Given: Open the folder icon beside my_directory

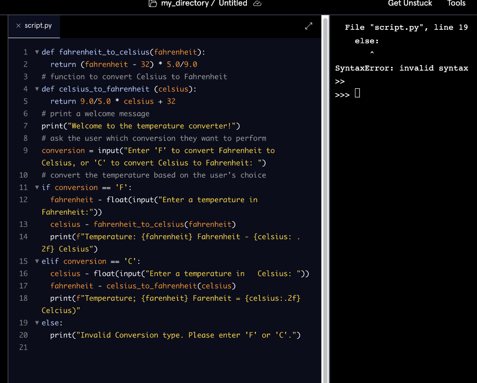Looking at the screenshot, I should click(153, 3).
